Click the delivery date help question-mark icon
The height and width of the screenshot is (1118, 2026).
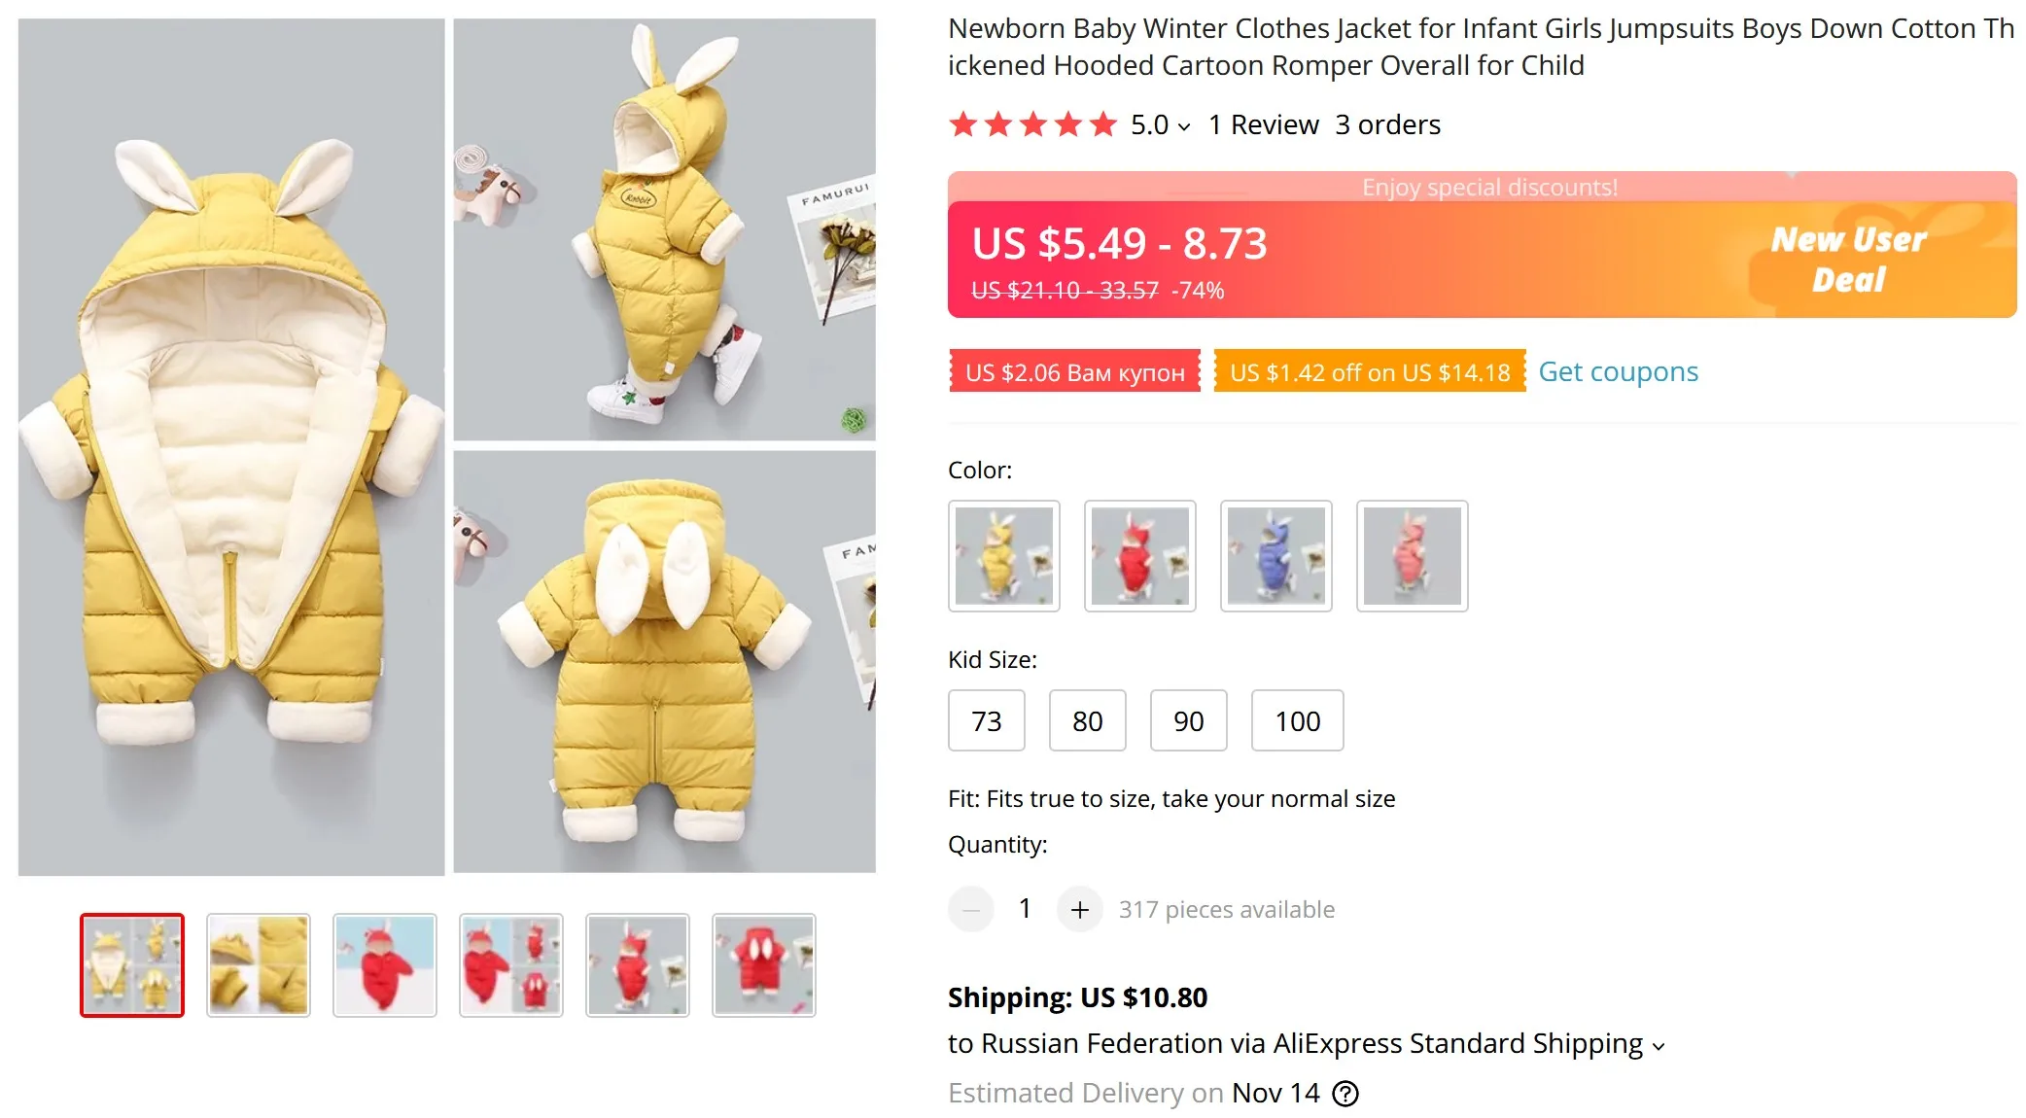pos(1345,1094)
